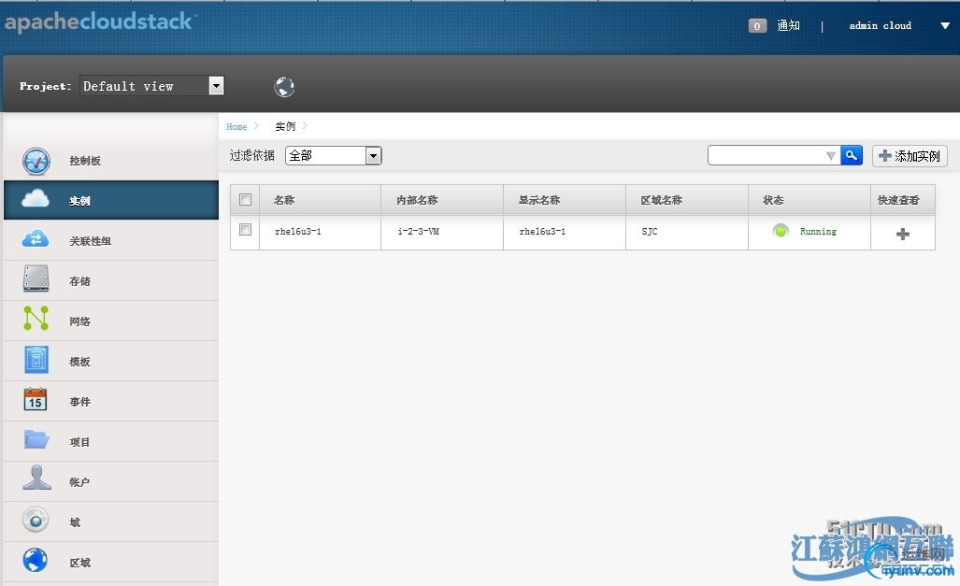
Task: Click the blue template icon
Action: (x=36, y=360)
